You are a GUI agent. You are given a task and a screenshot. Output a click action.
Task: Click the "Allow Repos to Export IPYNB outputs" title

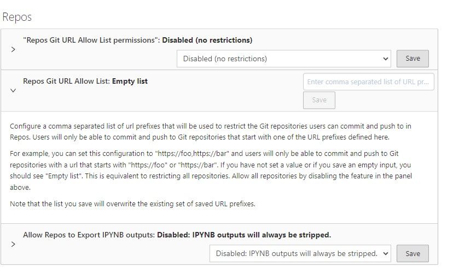pyautogui.click(x=89, y=235)
